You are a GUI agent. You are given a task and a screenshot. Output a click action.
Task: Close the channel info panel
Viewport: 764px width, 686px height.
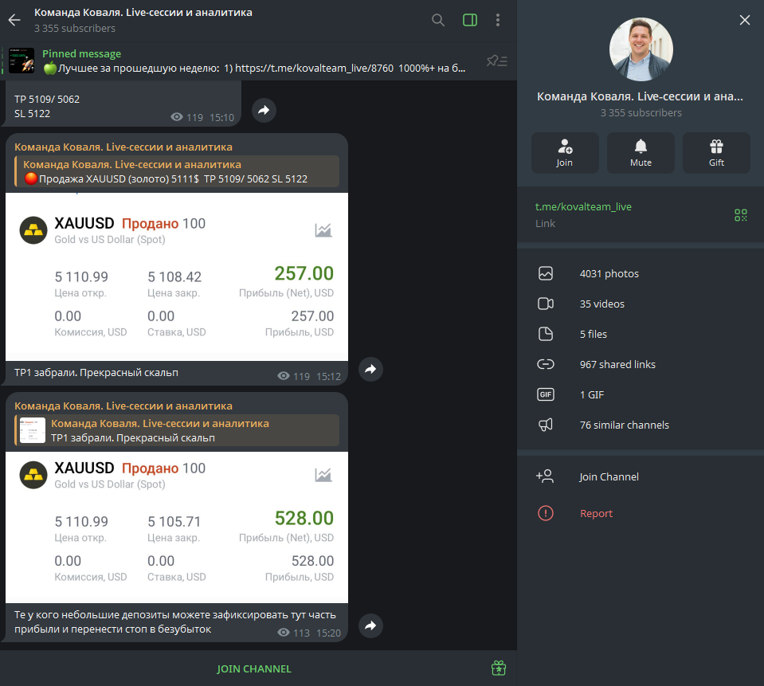[x=745, y=20]
